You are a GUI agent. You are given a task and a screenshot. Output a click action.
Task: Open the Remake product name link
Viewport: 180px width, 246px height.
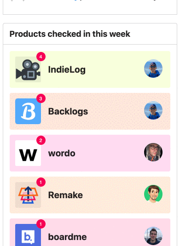point(65,195)
